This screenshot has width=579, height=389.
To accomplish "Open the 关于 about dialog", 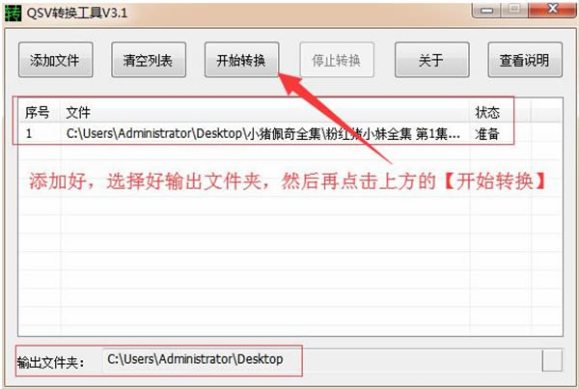I will pyautogui.click(x=432, y=60).
